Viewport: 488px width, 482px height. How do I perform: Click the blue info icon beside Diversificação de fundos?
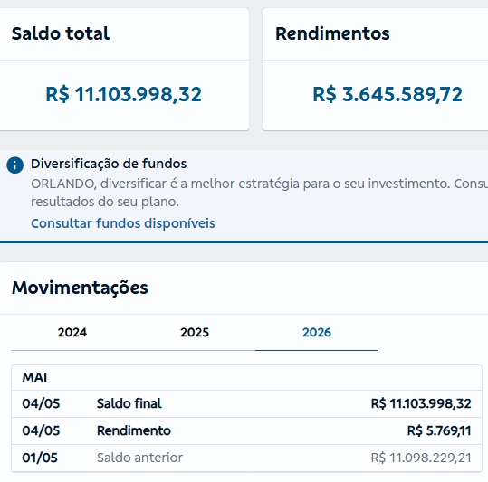[x=14, y=165]
